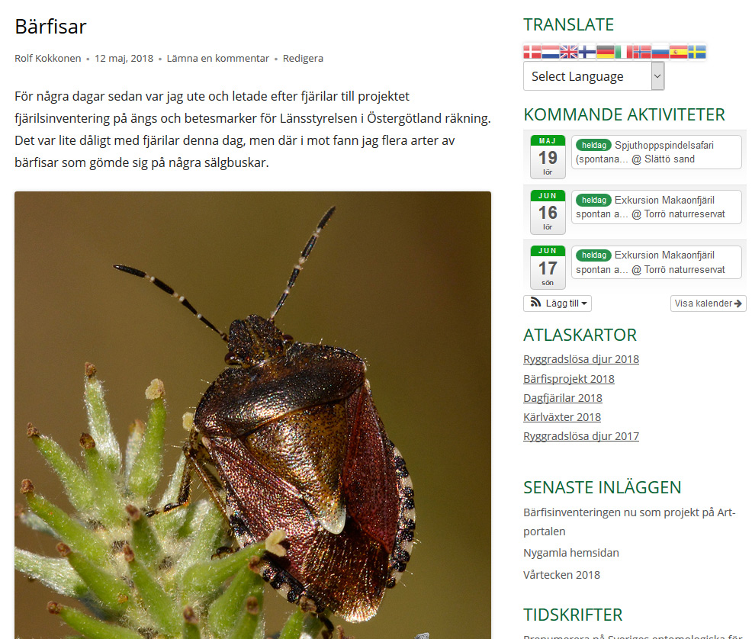Open the Vårtecken 2018 post
The height and width of the screenshot is (639, 752).
(x=561, y=575)
